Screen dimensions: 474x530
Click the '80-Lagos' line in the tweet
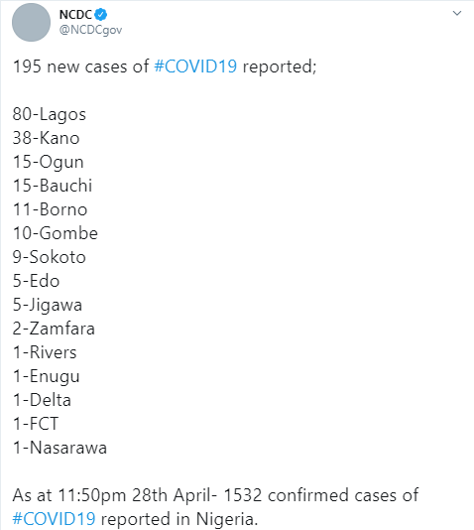pyautogui.click(x=50, y=114)
